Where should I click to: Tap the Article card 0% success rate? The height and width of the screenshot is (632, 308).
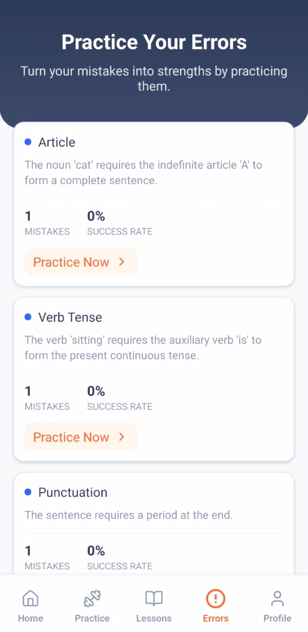point(96,216)
